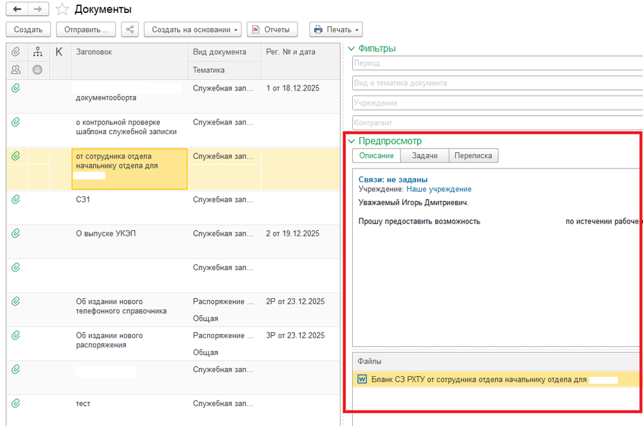Switch to the Задачи tab

pyautogui.click(x=424, y=156)
